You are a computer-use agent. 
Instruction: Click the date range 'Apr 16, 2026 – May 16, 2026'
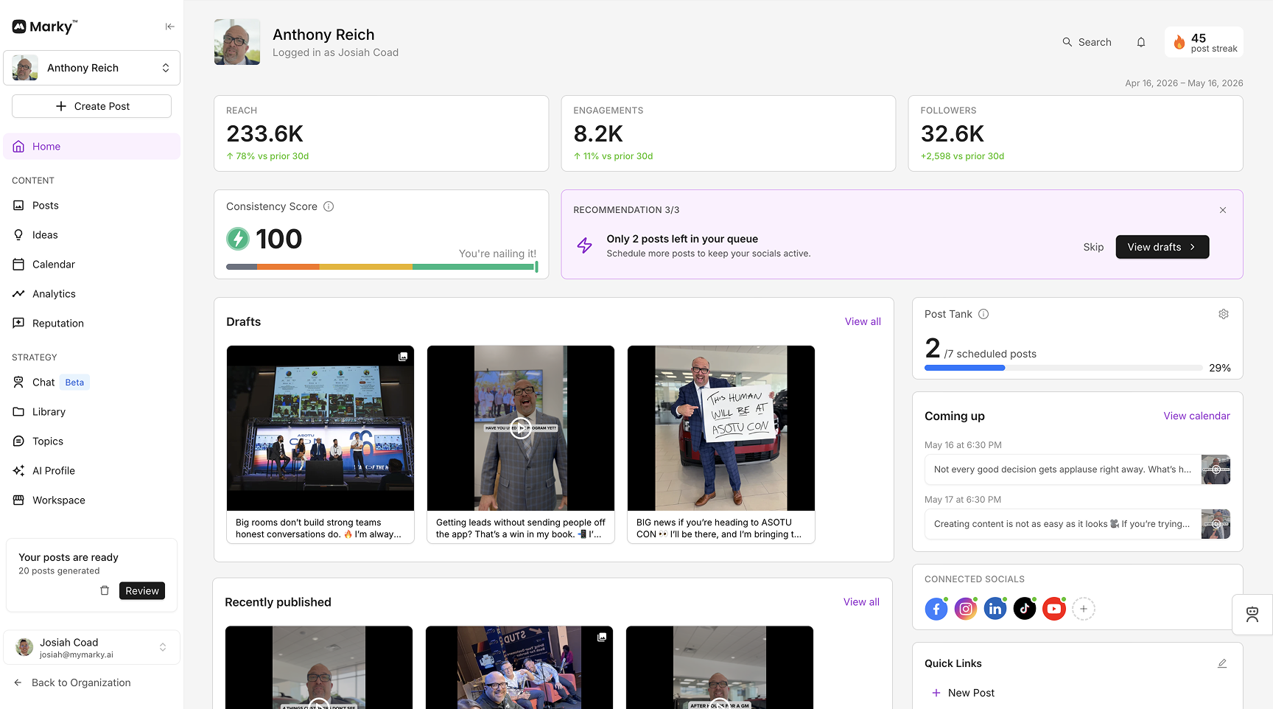[1184, 83]
